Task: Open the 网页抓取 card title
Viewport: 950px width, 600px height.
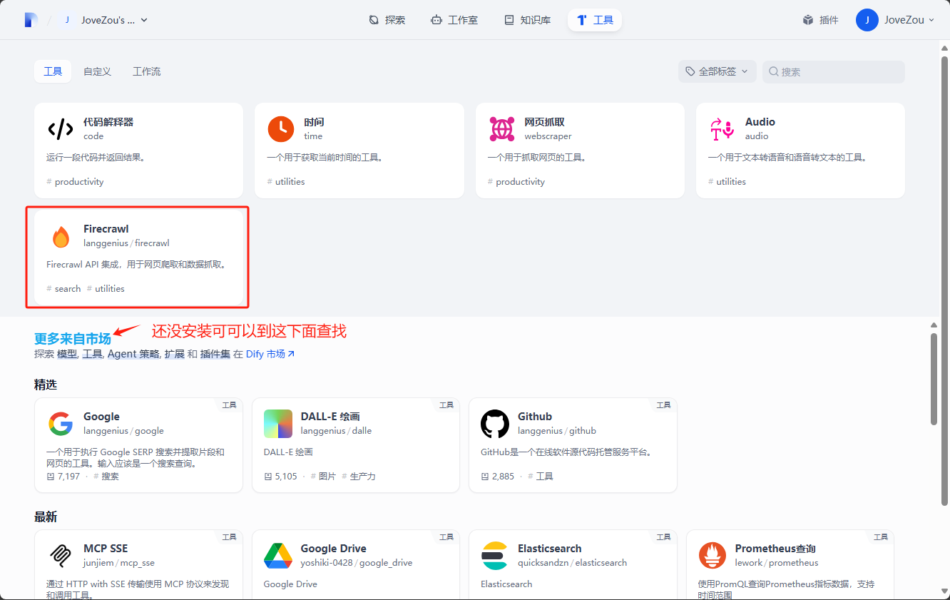Action: (544, 122)
